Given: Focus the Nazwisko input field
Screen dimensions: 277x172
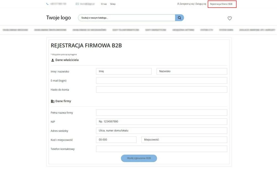Looking at the screenshot, I should [x=192, y=71].
